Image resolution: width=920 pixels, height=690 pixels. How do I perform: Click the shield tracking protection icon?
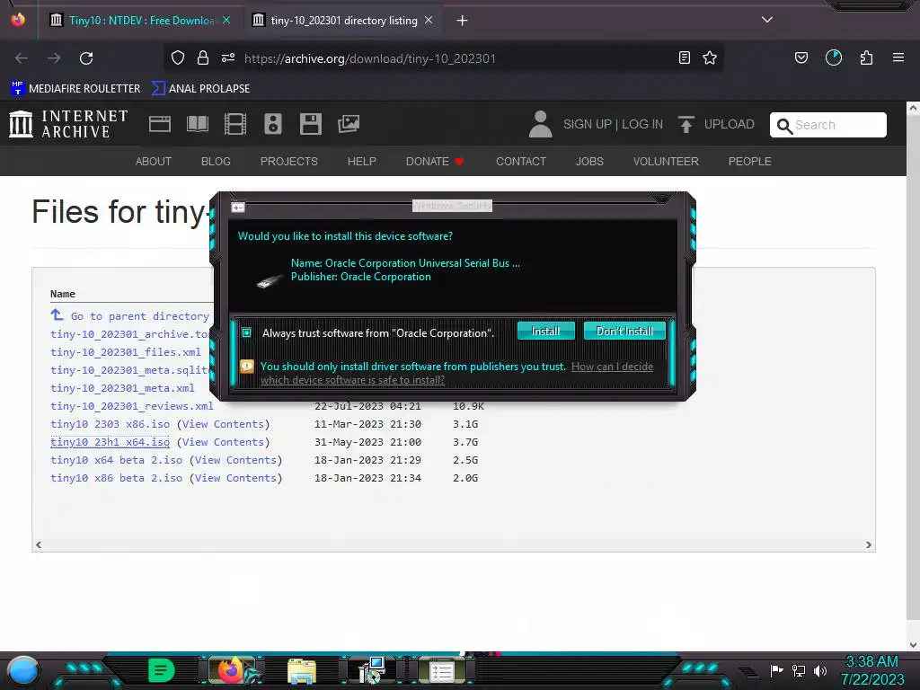[x=178, y=57]
